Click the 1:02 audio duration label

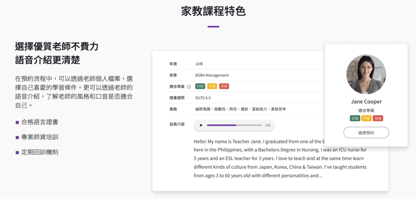[x=268, y=126]
